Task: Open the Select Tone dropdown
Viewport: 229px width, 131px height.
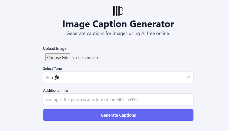Action: [x=118, y=77]
